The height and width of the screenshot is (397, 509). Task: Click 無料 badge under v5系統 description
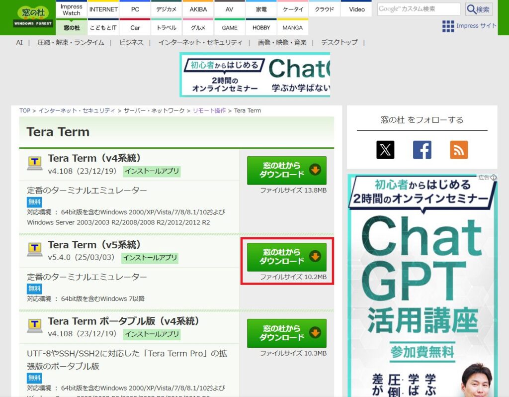pos(34,289)
